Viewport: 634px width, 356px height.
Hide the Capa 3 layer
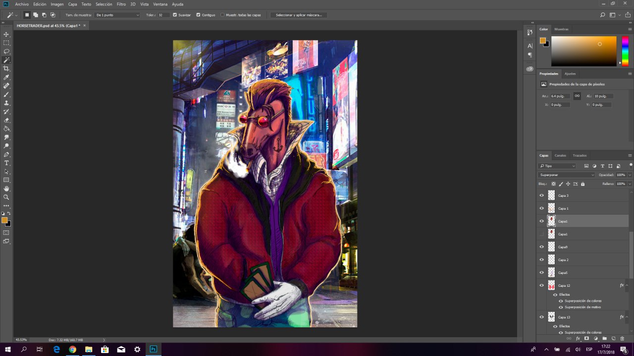pyautogui.click(x=541, y=195)
